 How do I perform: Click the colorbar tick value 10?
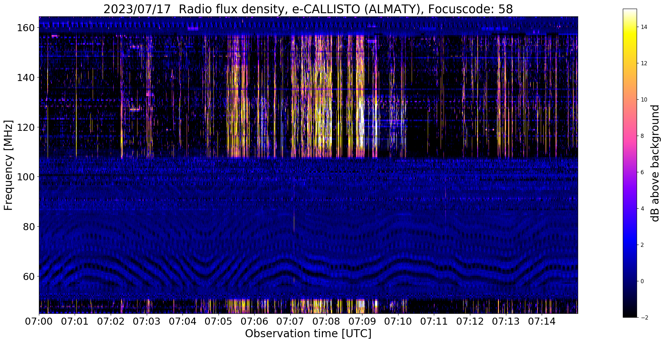644,100
